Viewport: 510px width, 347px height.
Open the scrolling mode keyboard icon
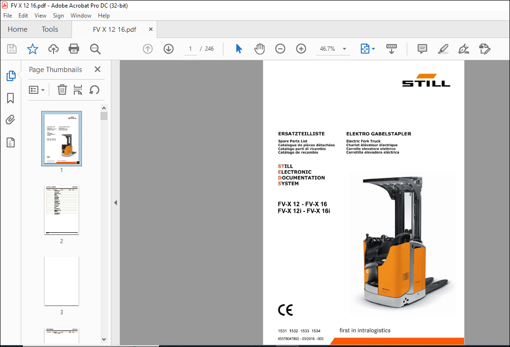391,49
